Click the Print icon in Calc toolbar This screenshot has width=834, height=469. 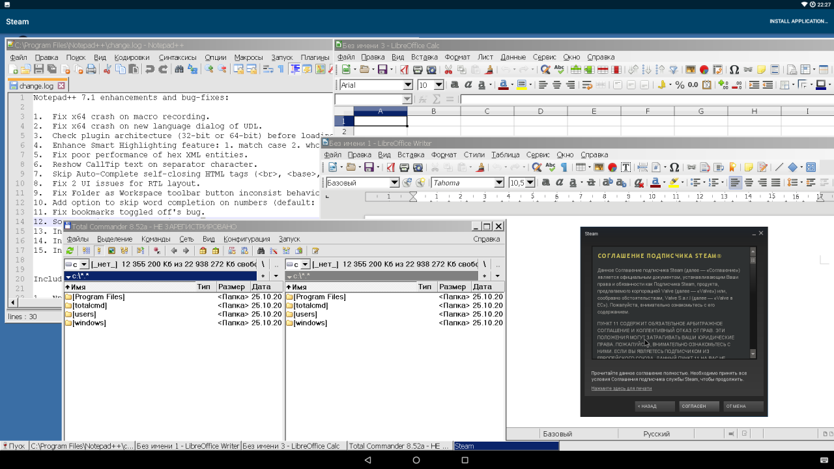point(418,69)
